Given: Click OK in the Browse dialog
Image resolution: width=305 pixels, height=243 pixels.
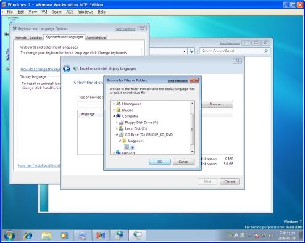Looking at the screenshot, I should (160, 162).
